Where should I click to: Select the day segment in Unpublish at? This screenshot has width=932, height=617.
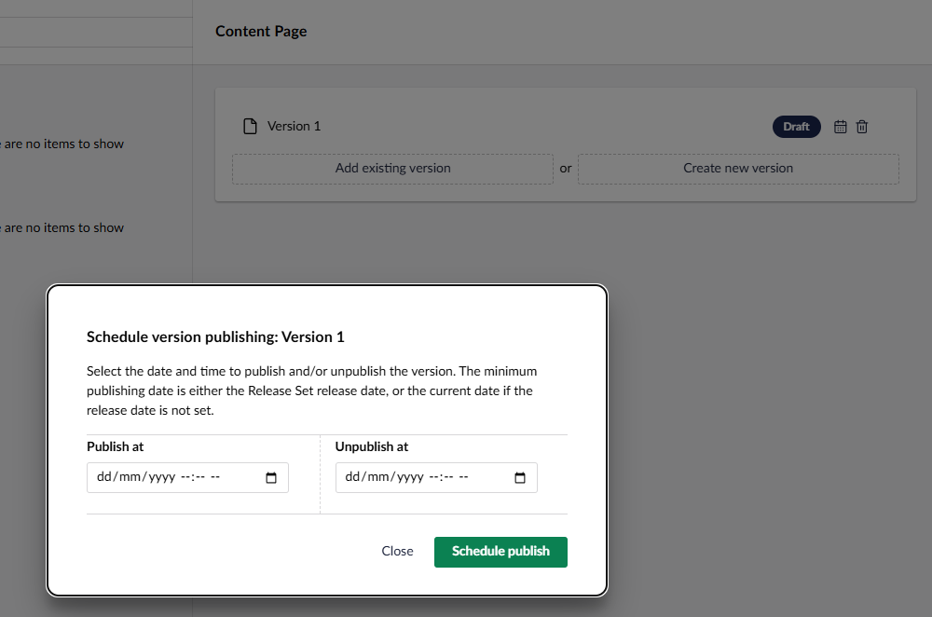[x=353, y=477]
